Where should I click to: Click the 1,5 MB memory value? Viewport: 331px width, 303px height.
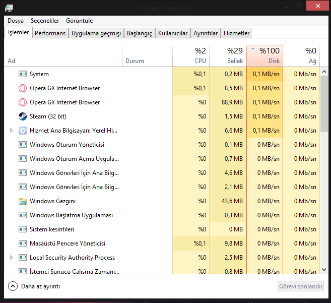coord(234,116)
